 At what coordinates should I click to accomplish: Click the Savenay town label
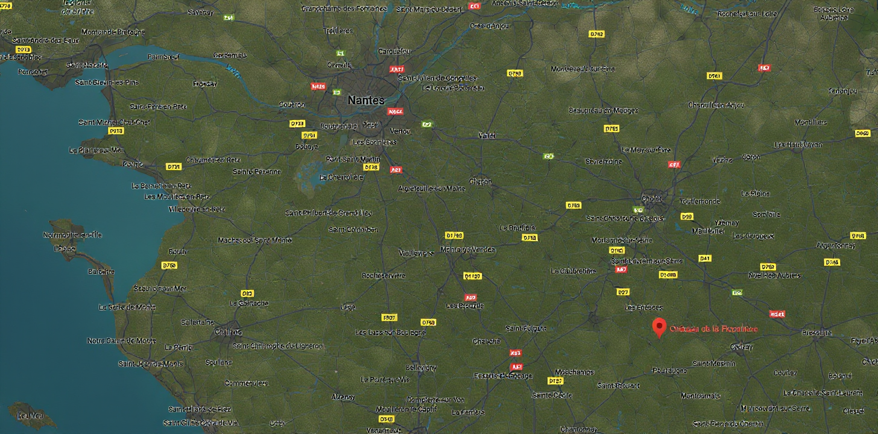(200, 12)
